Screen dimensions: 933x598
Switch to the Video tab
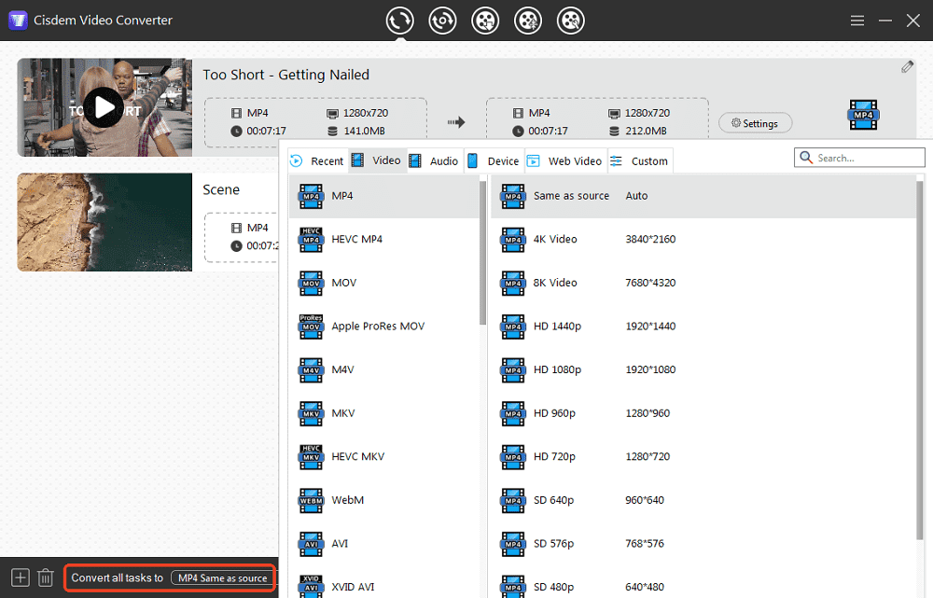pos(377,160)
